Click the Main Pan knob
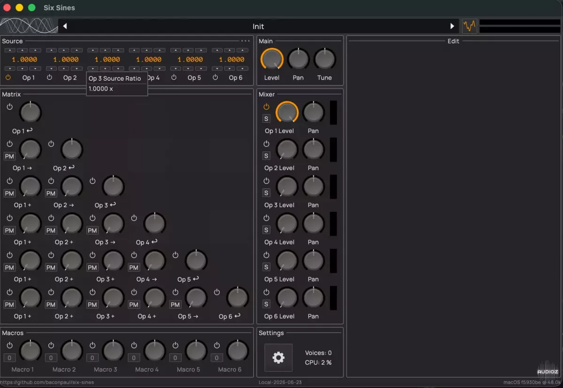This screenshot has height=388, width=563. pyautogui.click(x=298, y=60)
